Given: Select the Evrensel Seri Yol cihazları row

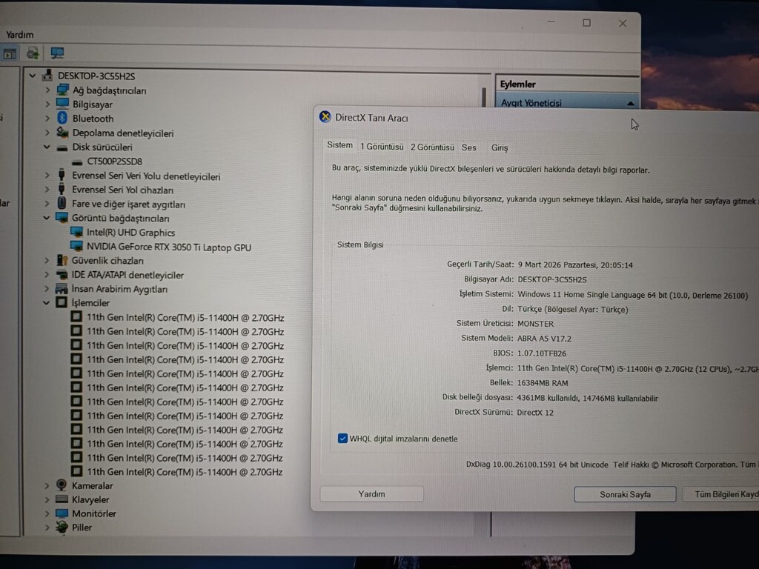Looking at the screenshot, I should tap(122, 190).
